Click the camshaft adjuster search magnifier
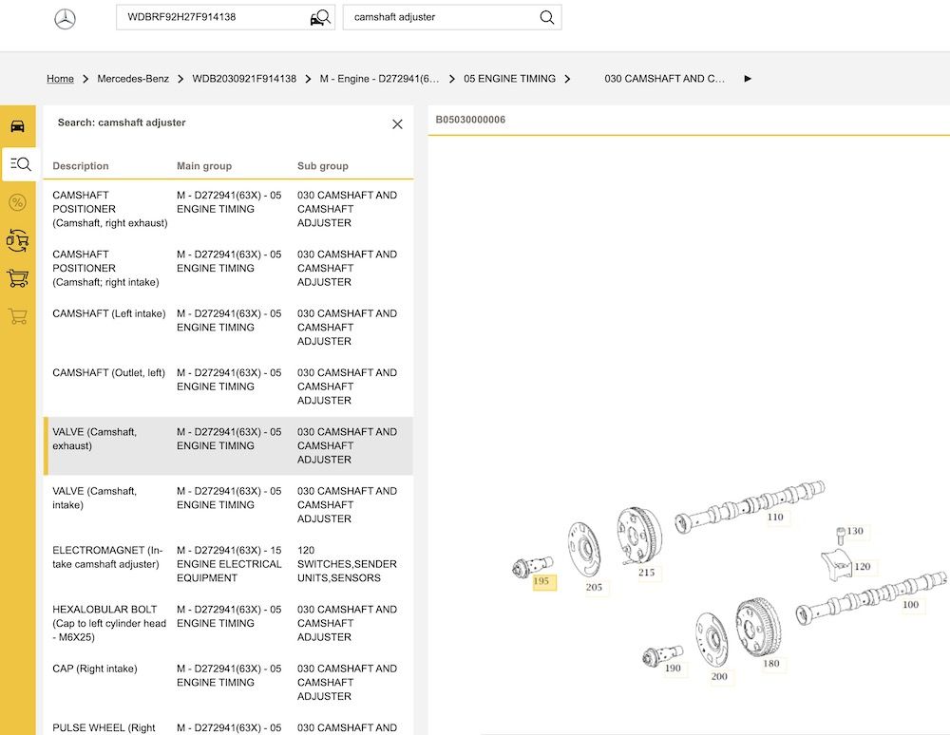 pos(546,17)
